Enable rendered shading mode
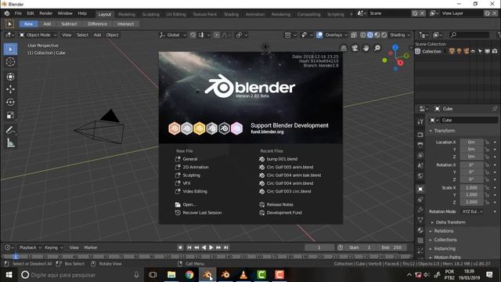This screenshot has height=282, width=501. 384,34
